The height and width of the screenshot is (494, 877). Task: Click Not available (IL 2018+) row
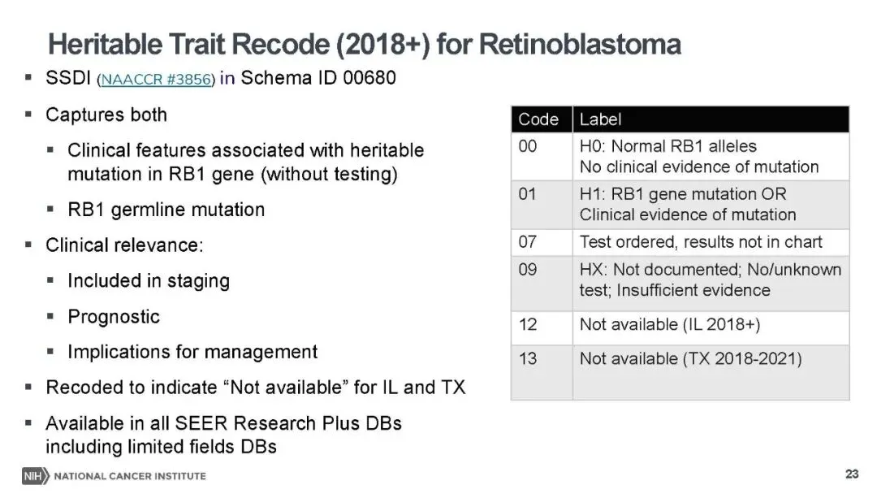point(670,324)
